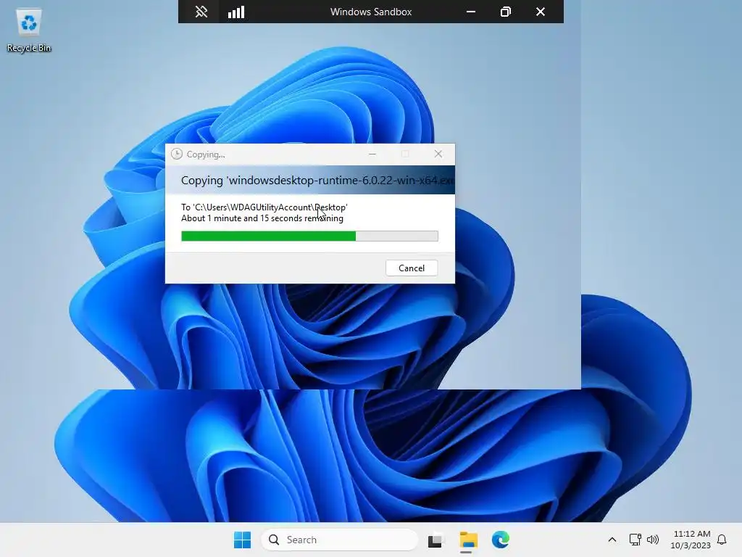This screenshot has height=557, width=742.
Task: Open File Explorer from the taskbar
Action: tap(468, 540)
